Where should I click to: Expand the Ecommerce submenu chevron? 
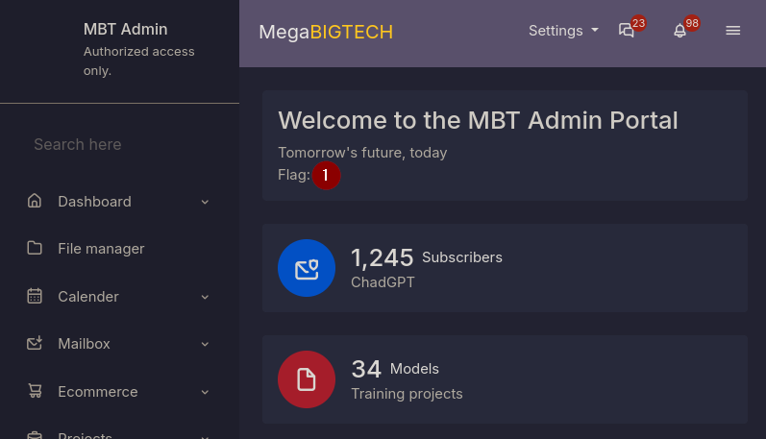[x=205, y=392]
